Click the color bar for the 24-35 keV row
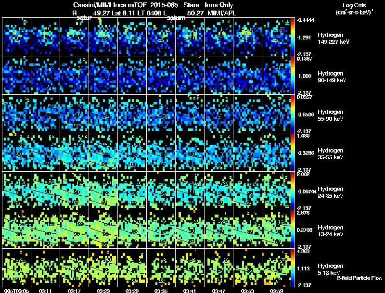Screen dimensions: 385x293 (293, 191)
